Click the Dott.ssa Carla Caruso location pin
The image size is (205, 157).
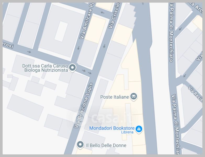click(x=72, y=68)
